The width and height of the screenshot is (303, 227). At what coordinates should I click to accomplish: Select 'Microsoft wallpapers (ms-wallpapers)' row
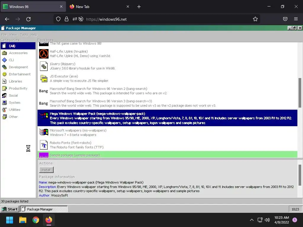(167, 132)
